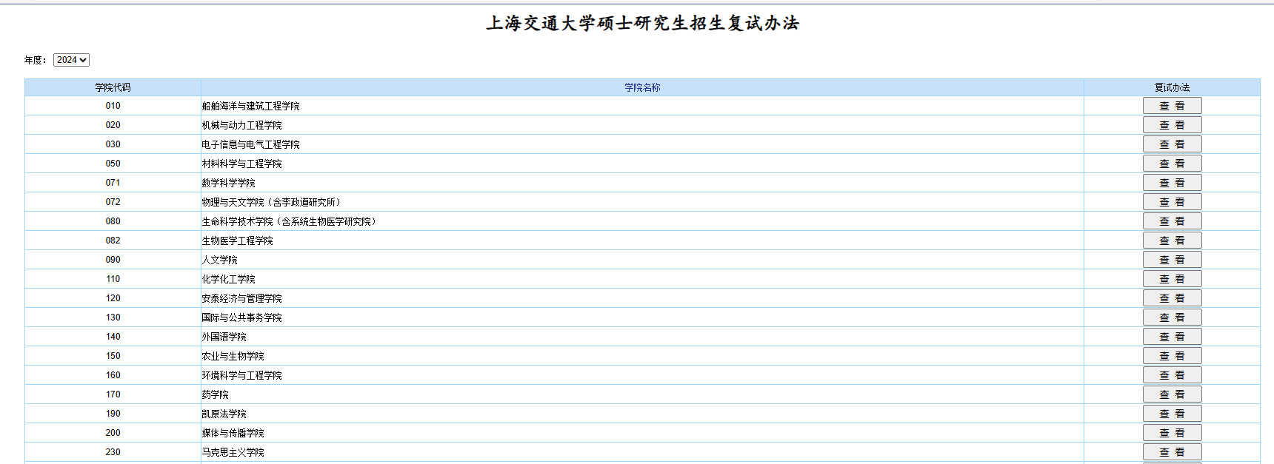Image resolution: width=1274 pixels, height=464 pixels.
Task: Click the 学院名称 column header link
Action: click(642, 87)
